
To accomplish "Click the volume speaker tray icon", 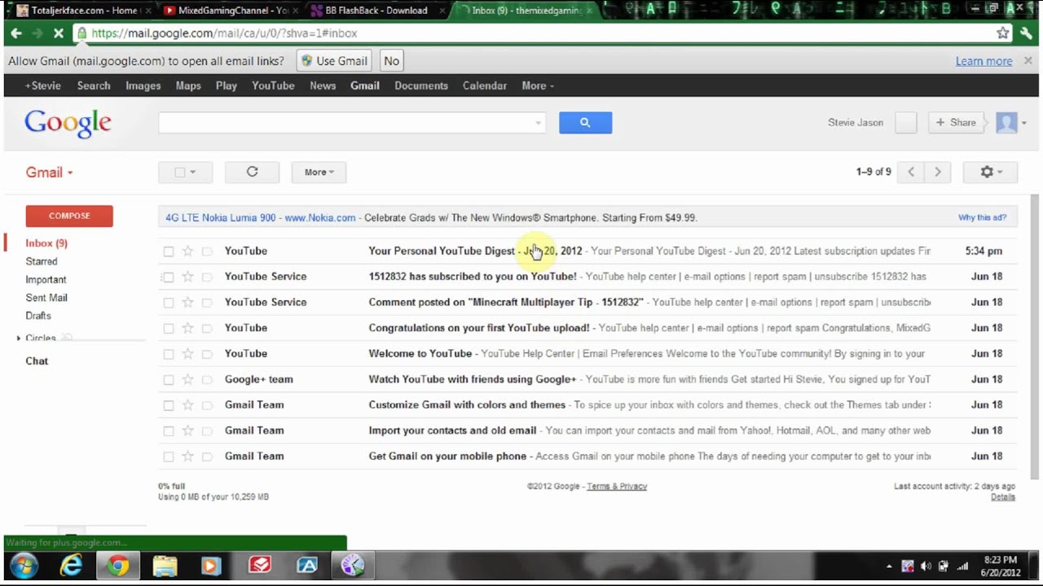I will pyautogui.click(x=926, y=566).
